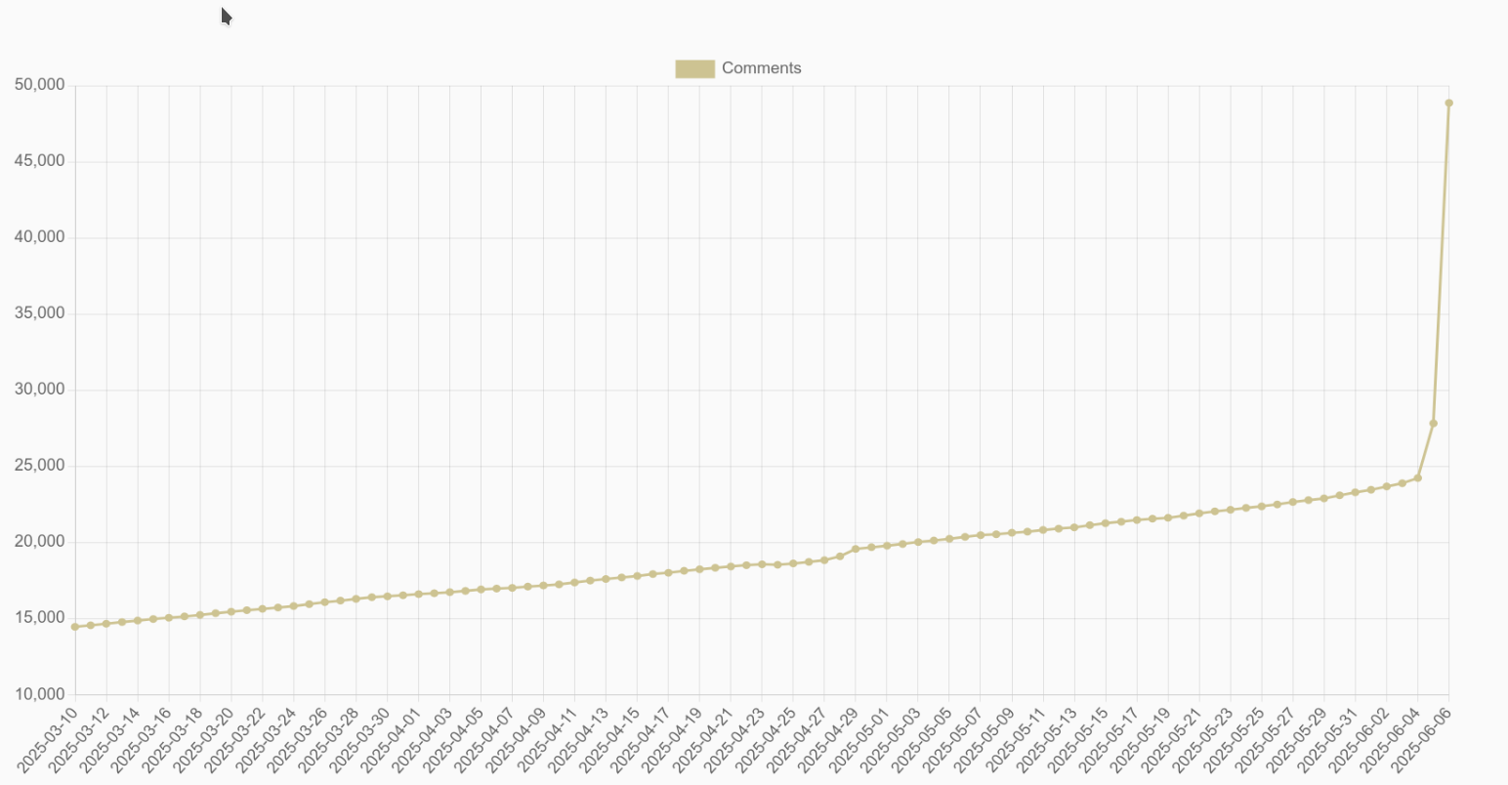Select the data point at 2025-05-19
Screen dimensions: 1508x785
click(x=1168, y=517)
